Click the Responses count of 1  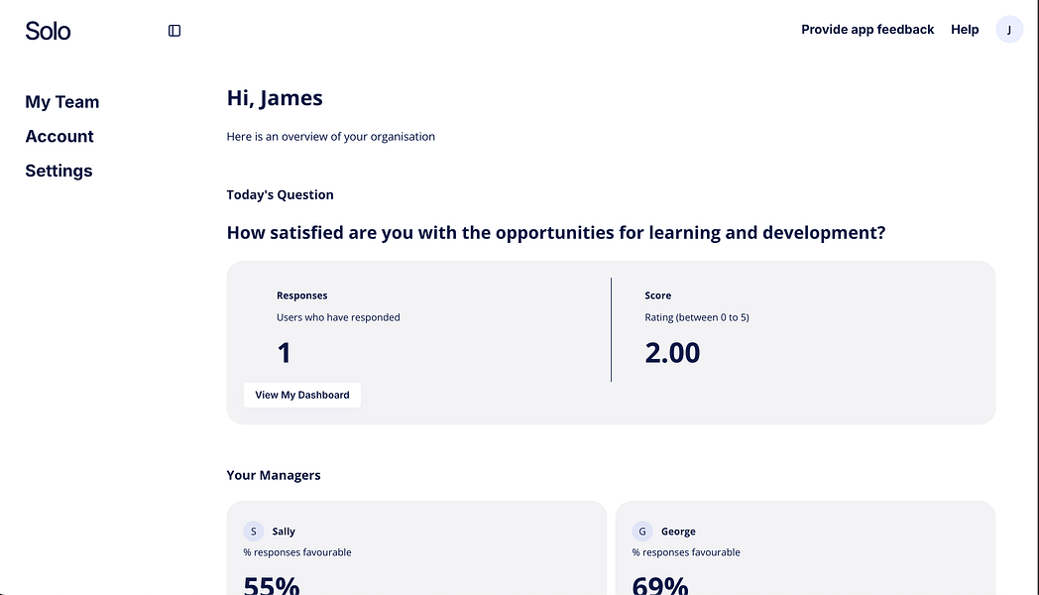click(x=285, y=352)
